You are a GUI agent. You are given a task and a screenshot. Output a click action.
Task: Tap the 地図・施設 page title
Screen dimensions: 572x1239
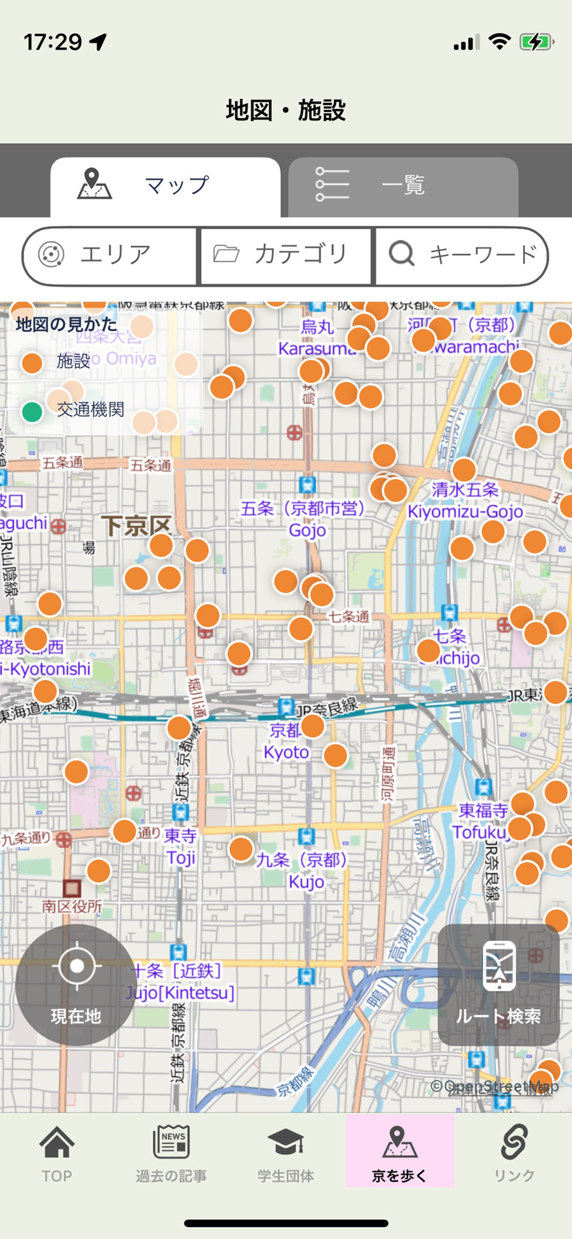coord(286,110)
